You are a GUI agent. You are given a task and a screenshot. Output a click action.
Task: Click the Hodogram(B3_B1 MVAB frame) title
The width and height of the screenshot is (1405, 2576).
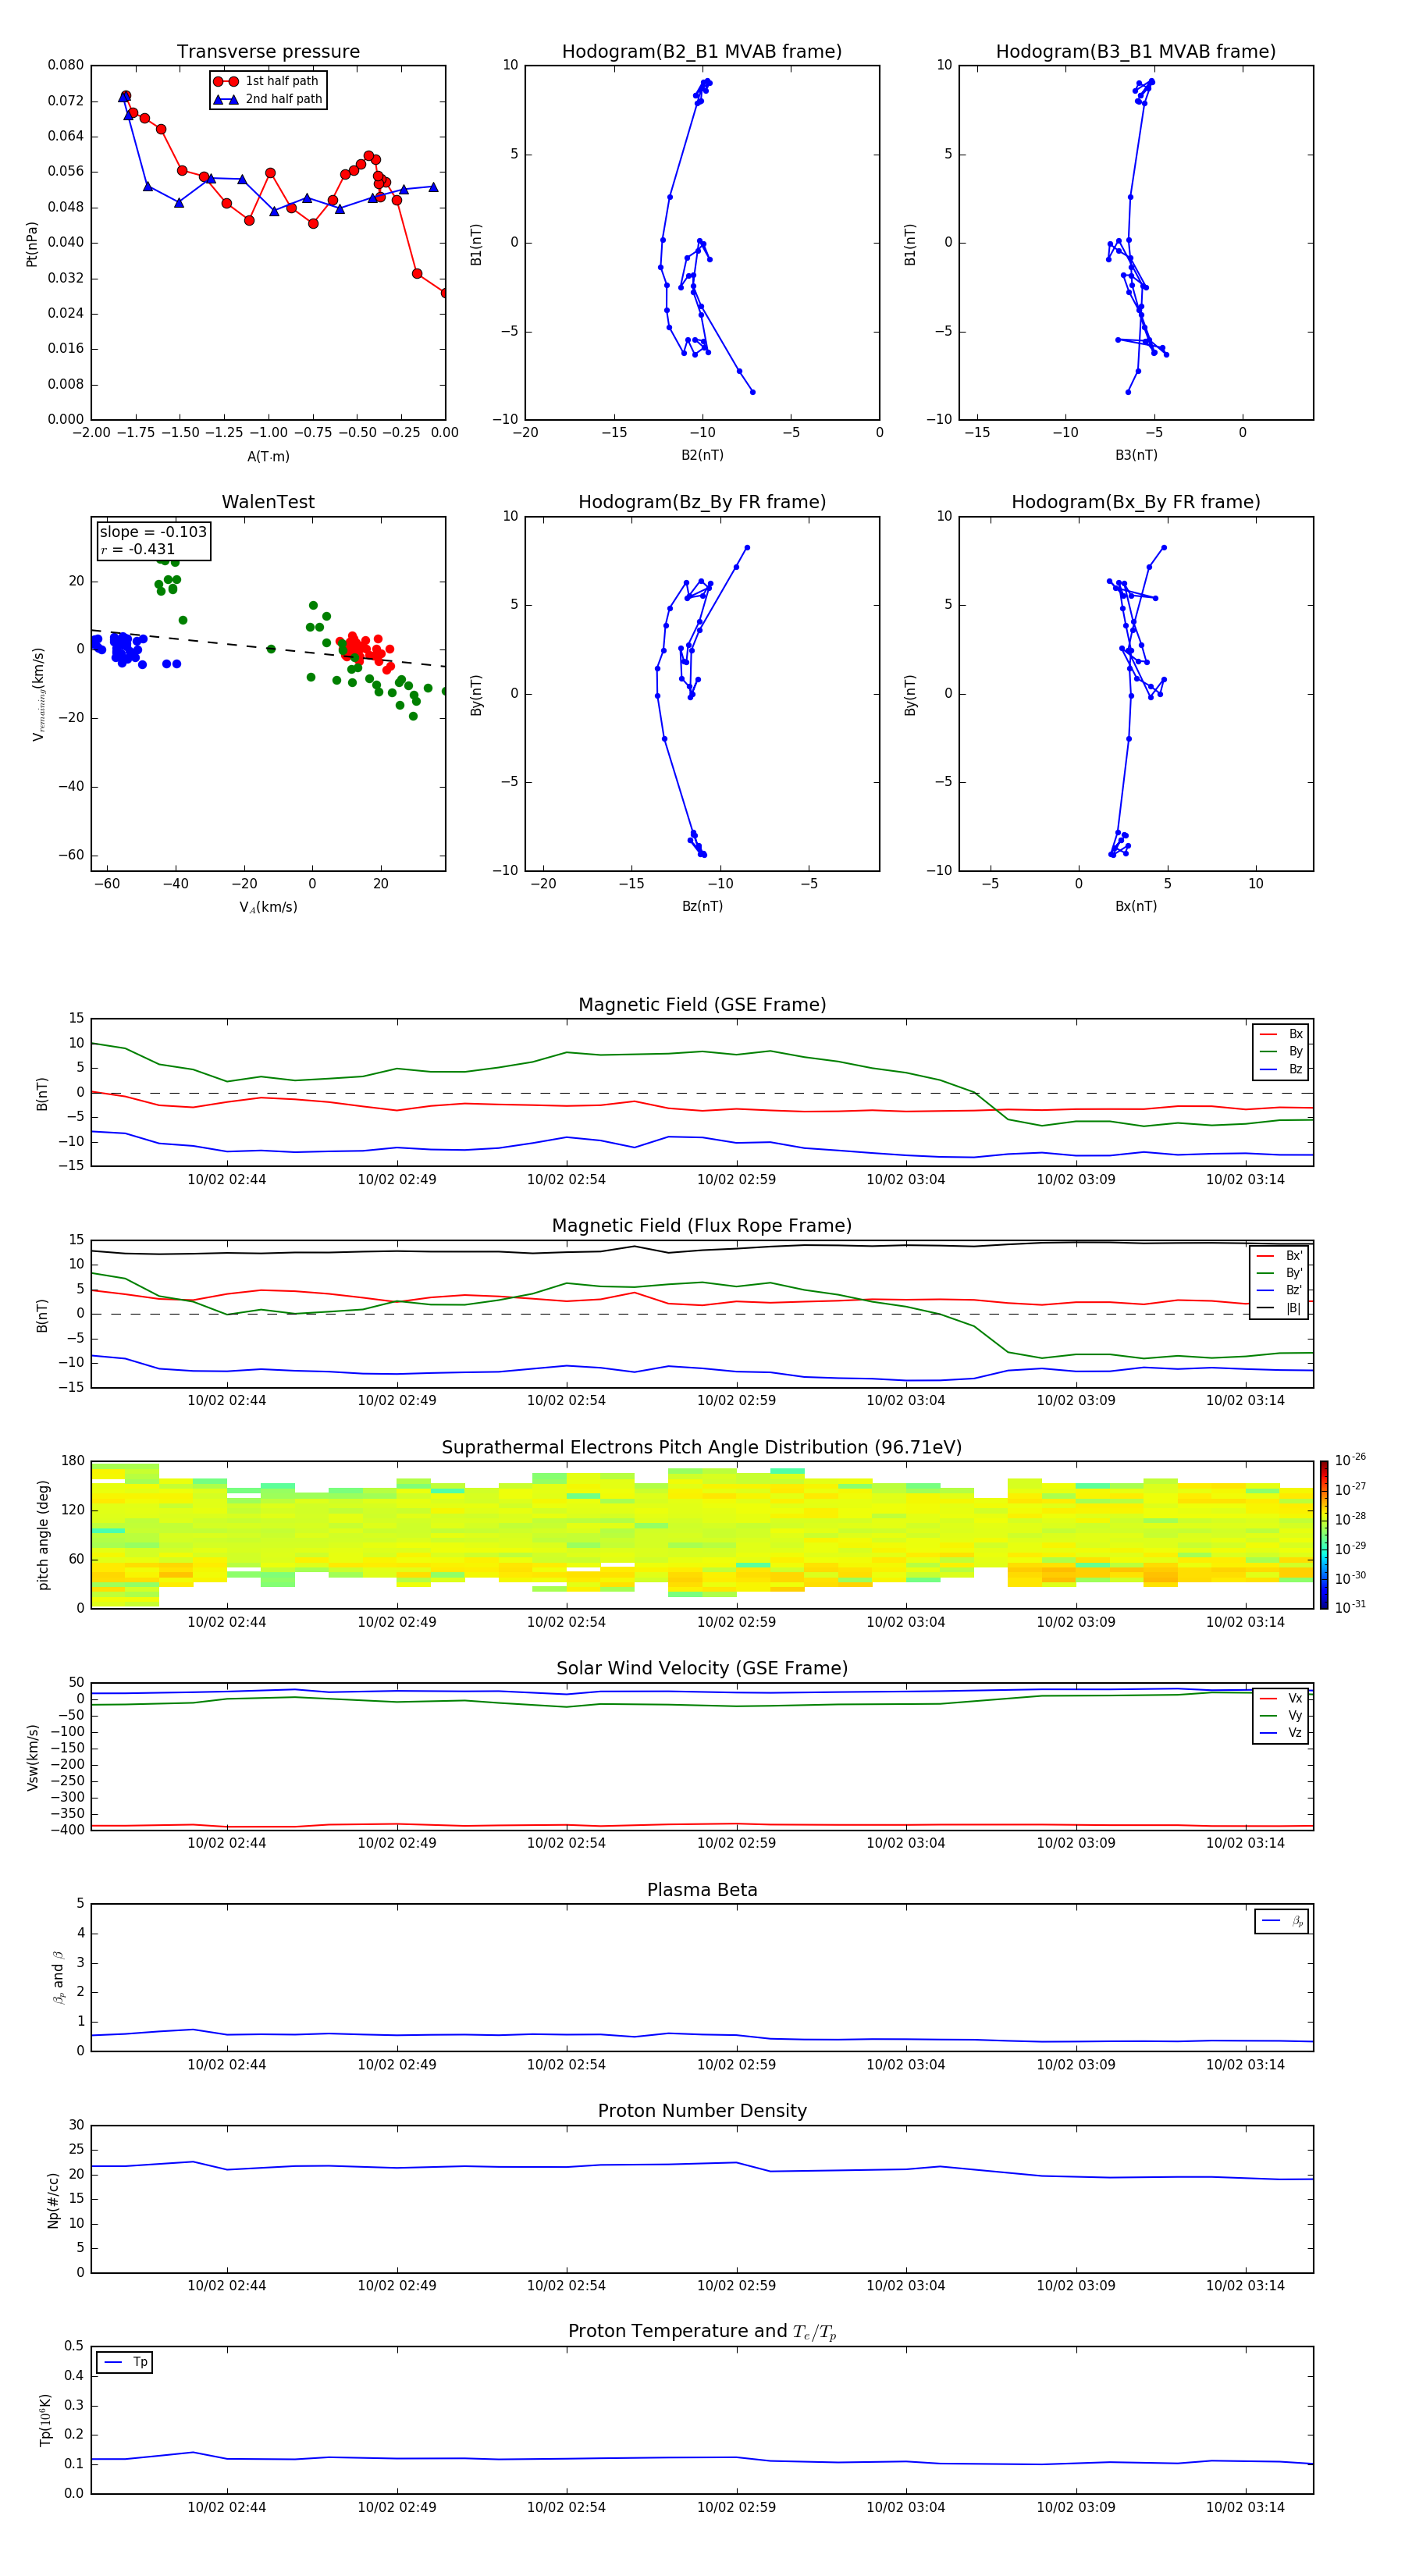click(x=1136, y=51)
